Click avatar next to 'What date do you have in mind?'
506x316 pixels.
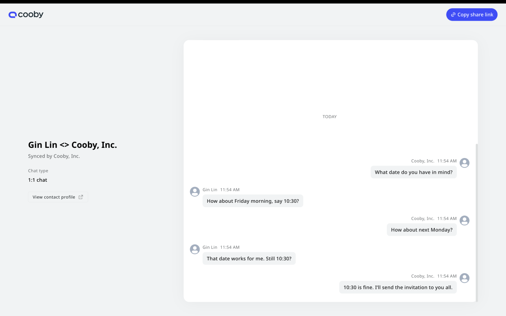coord(464,163)
